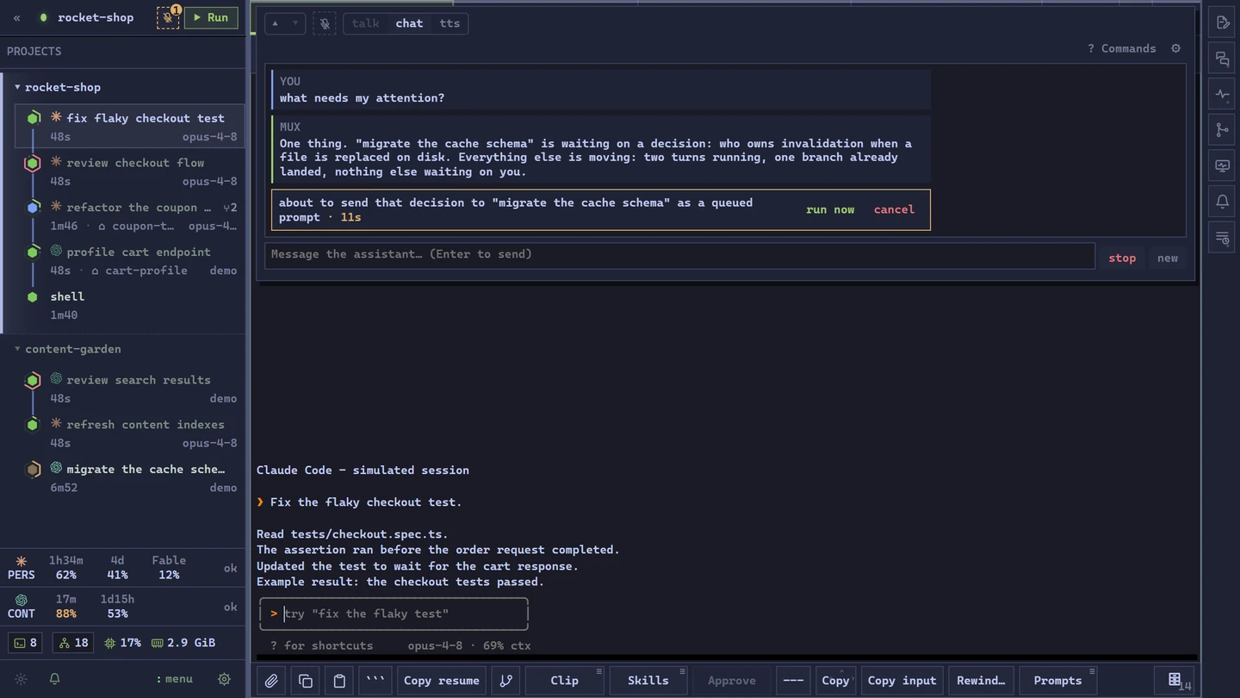Open the ': menu' command menu

174,679
